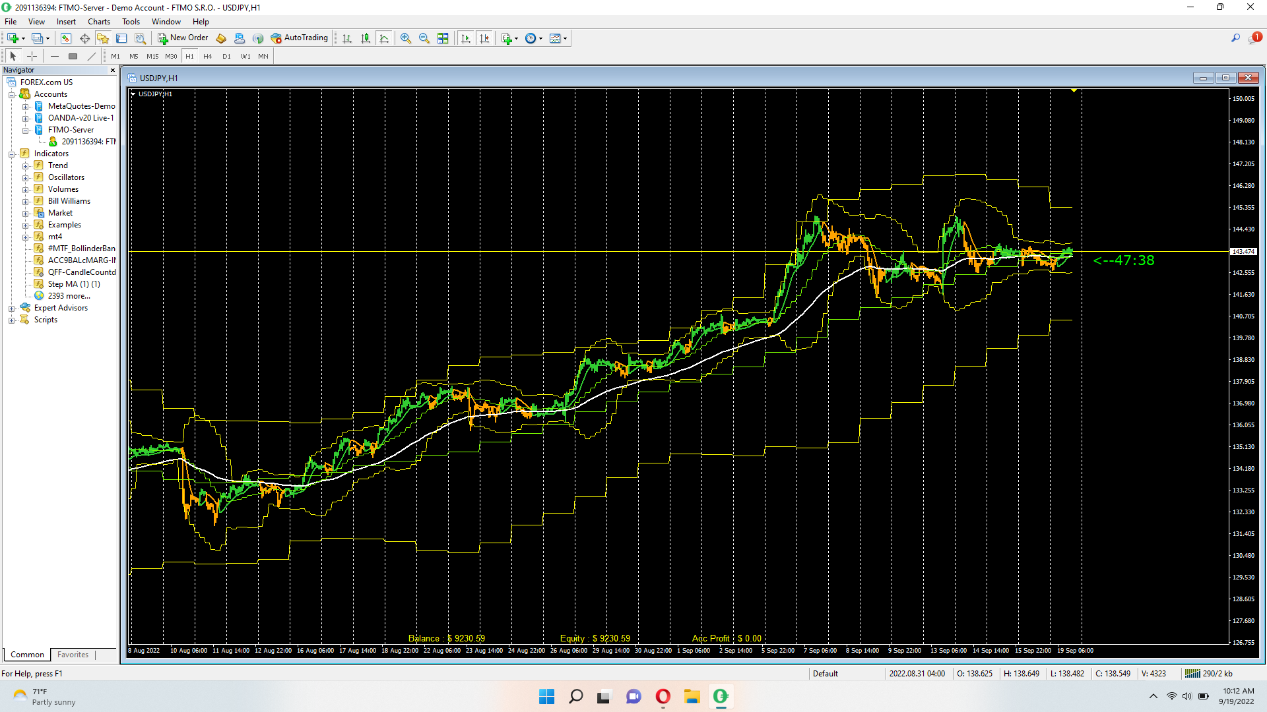Screen dimensions: 1267x712
Task: Open the periodicity clock dropdown arrow
Action: [541, 38]
